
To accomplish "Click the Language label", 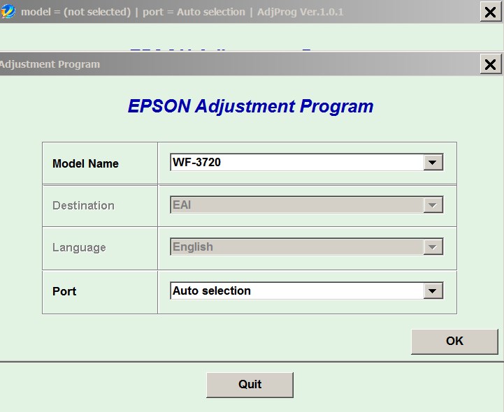I will pyautogui.click(x=79, y=248).
